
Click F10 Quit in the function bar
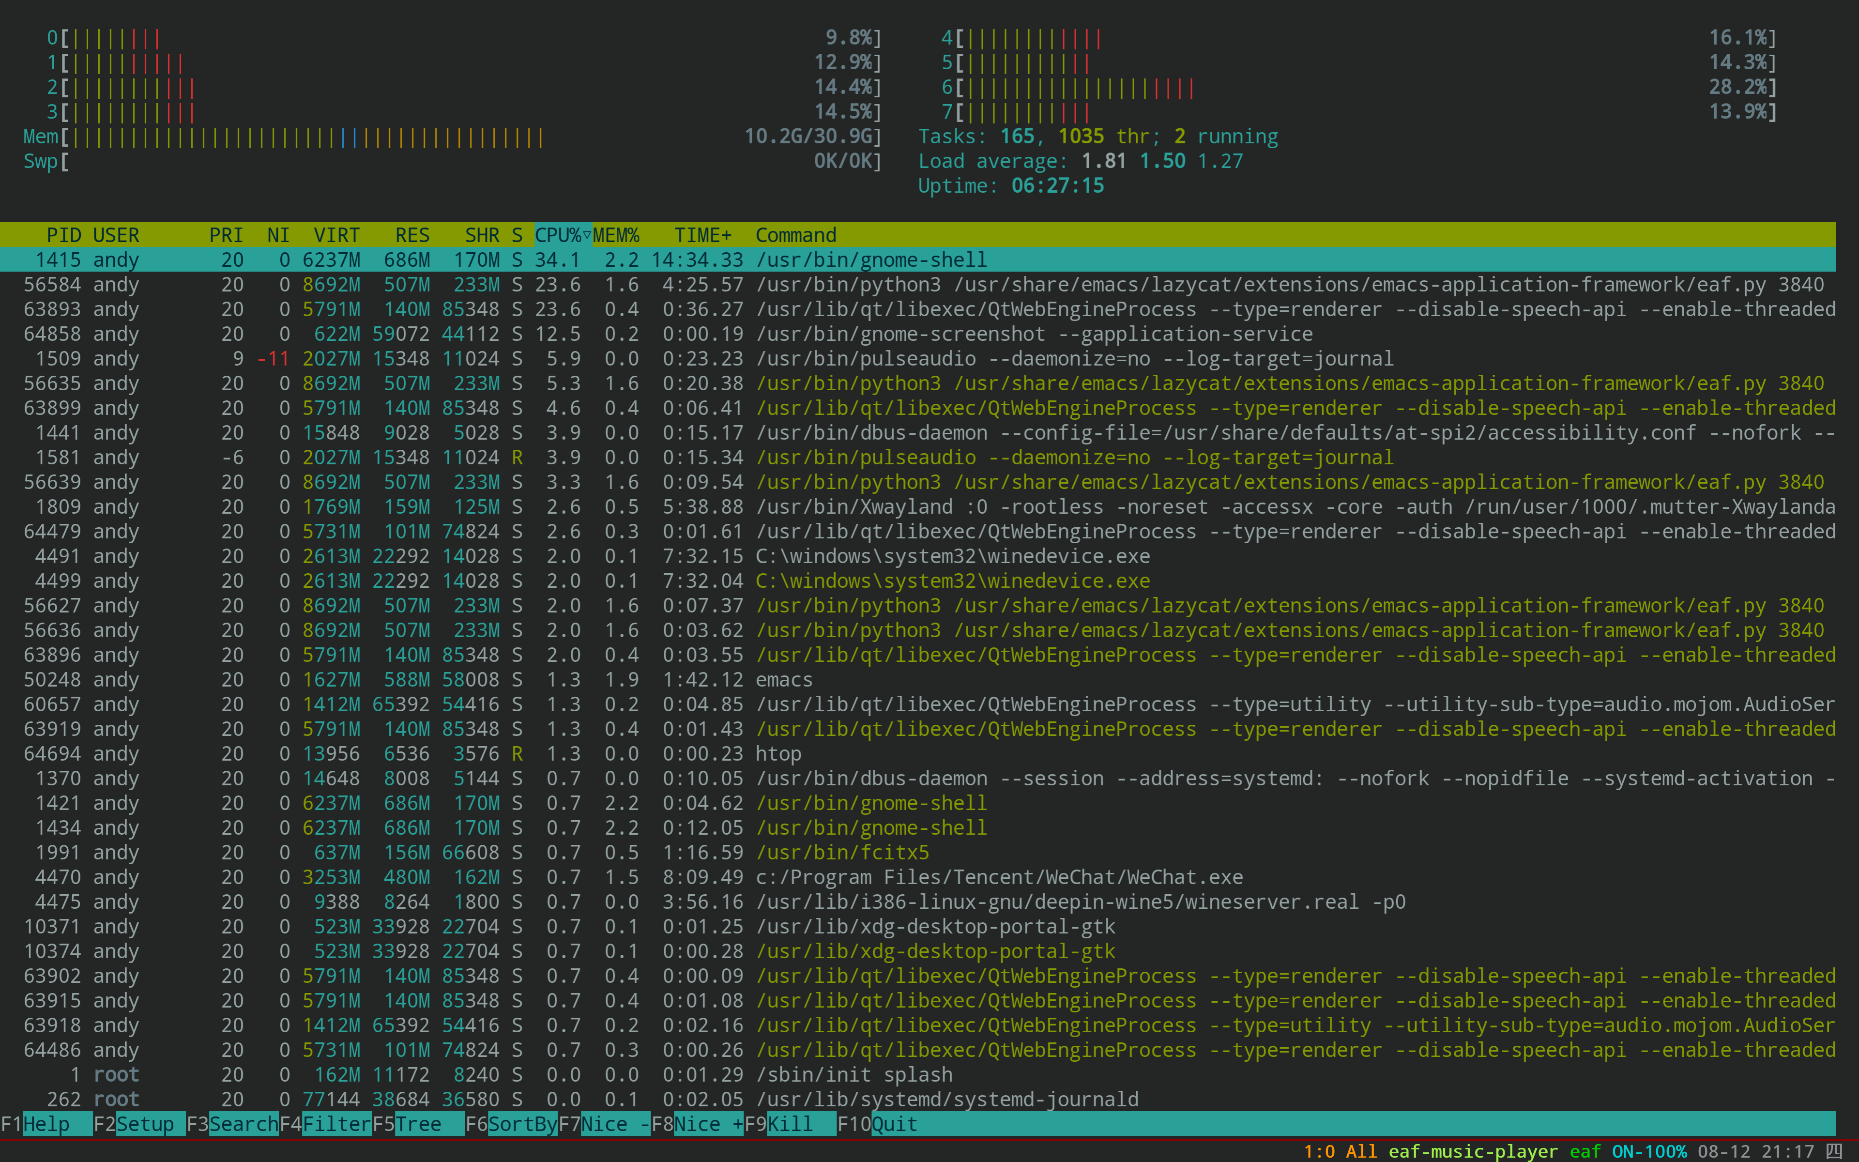(x=894, y=1124)
